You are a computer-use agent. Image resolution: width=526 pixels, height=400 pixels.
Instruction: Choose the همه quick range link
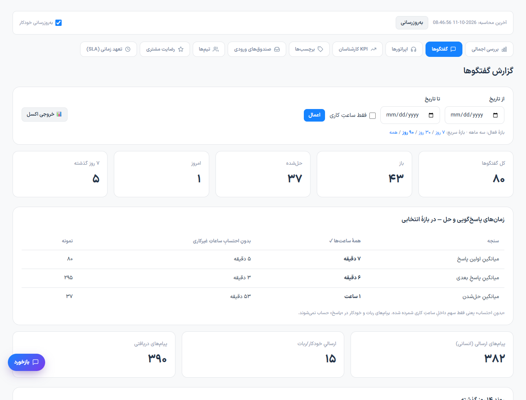393,133
